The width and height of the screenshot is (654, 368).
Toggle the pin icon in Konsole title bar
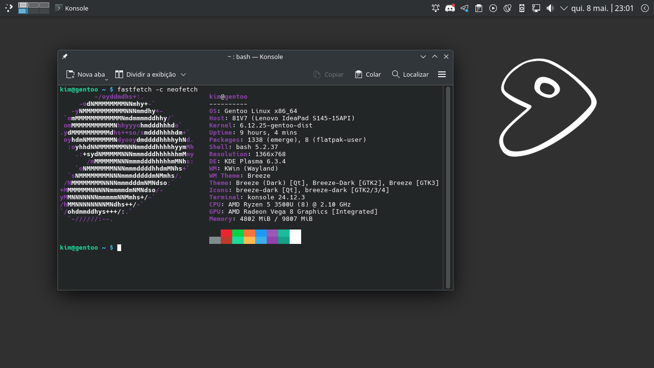pyautogui.click(x=65, y=57)
